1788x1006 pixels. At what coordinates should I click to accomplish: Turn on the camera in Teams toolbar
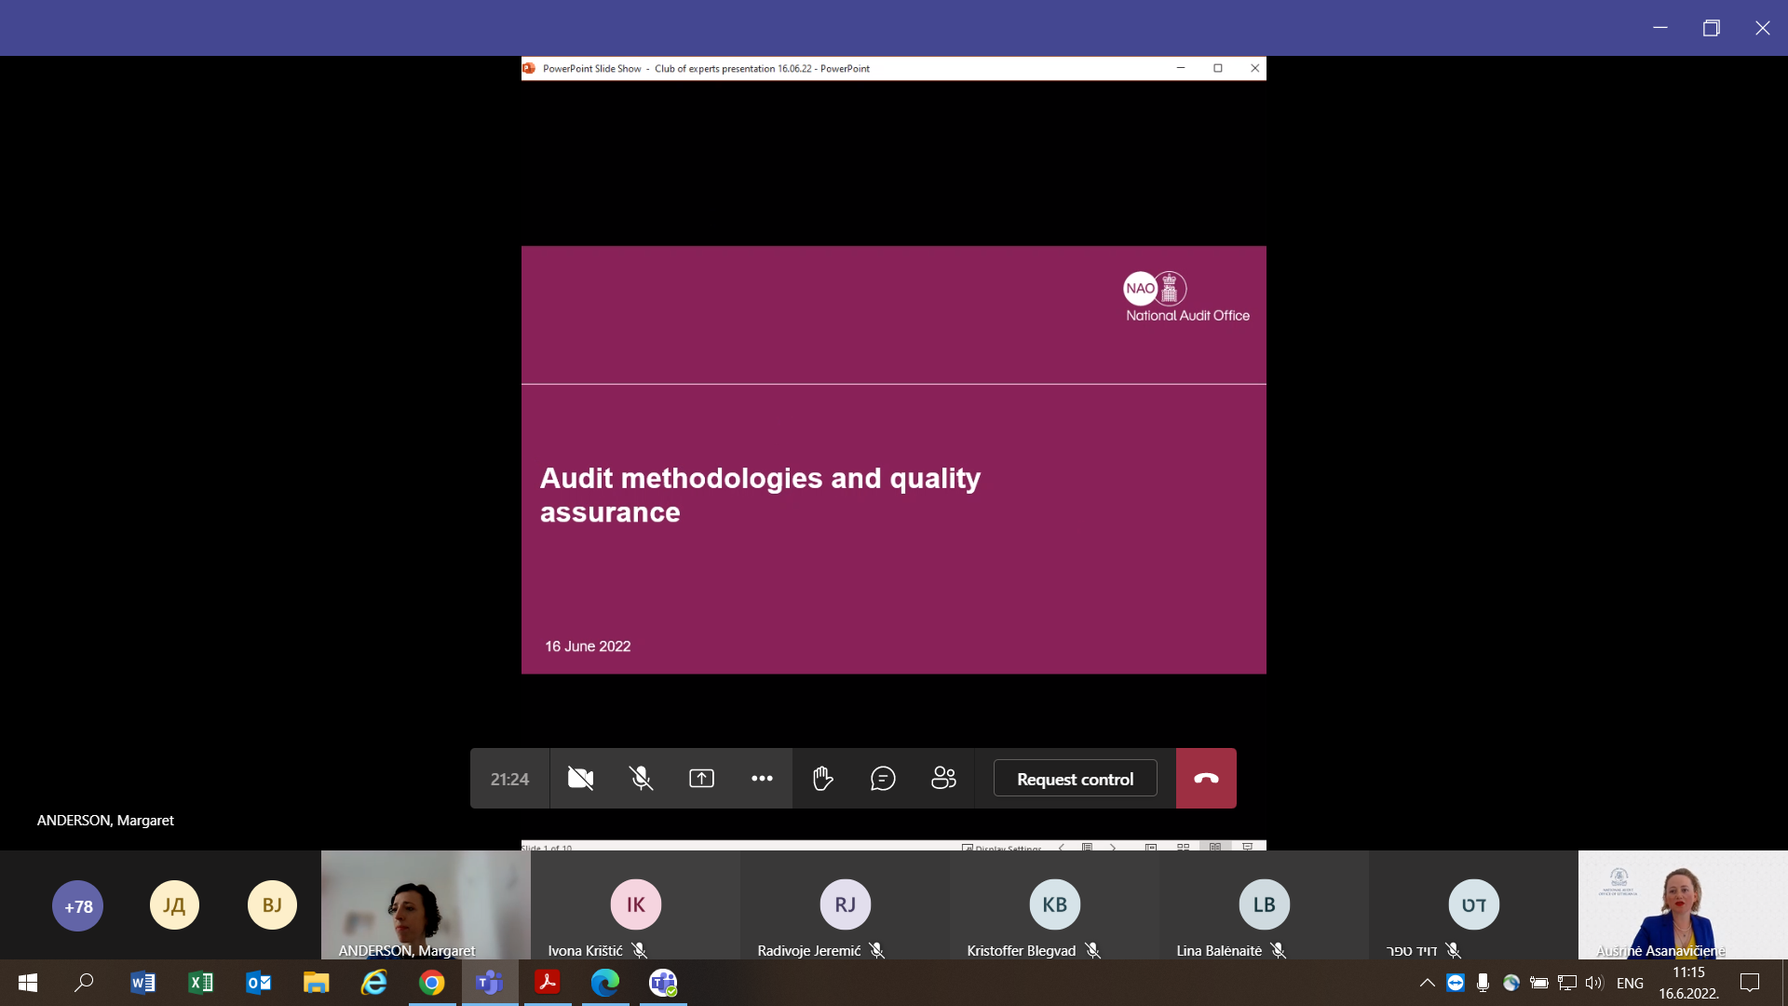pyautogui.click(x=580, y=778)
